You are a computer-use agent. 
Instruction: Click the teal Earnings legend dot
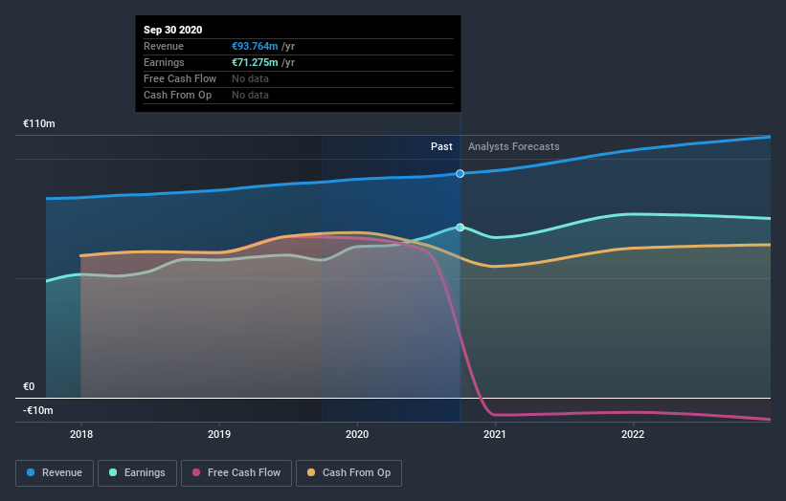point(113,472)
